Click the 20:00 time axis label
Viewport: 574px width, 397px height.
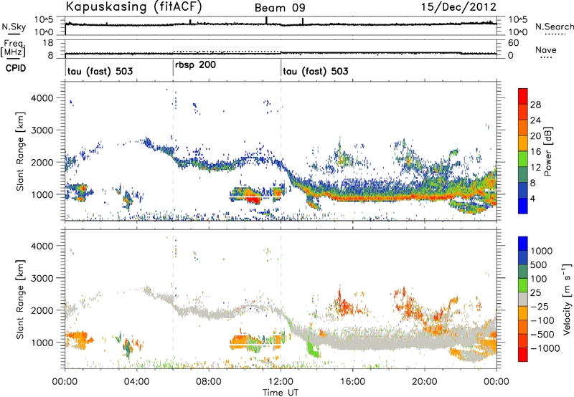[x=425, y=382]
